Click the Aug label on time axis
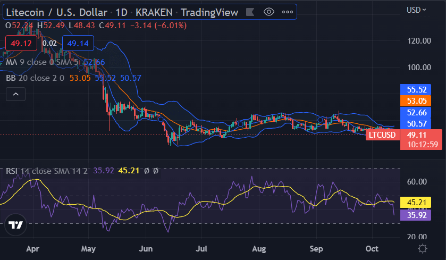Viewport: 446px width, 260px height. (259, 249)
